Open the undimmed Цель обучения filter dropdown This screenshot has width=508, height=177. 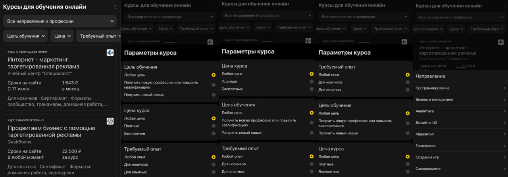point(26,36)
